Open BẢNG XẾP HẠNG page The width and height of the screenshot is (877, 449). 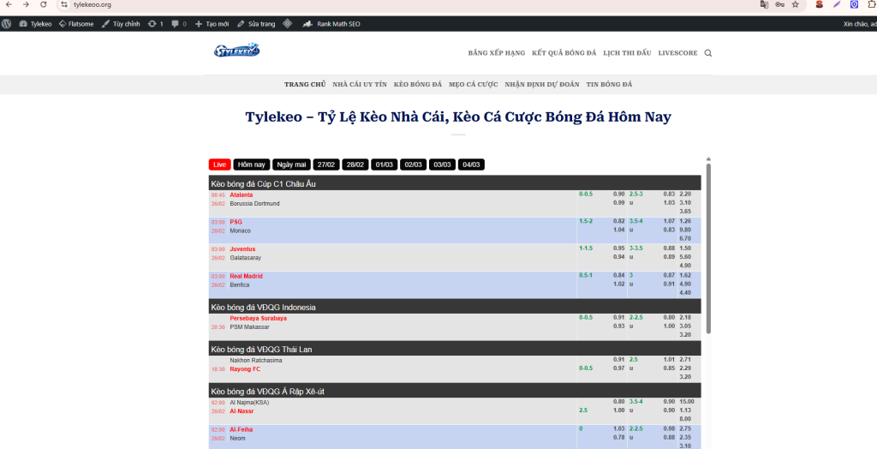click(497, 53)
